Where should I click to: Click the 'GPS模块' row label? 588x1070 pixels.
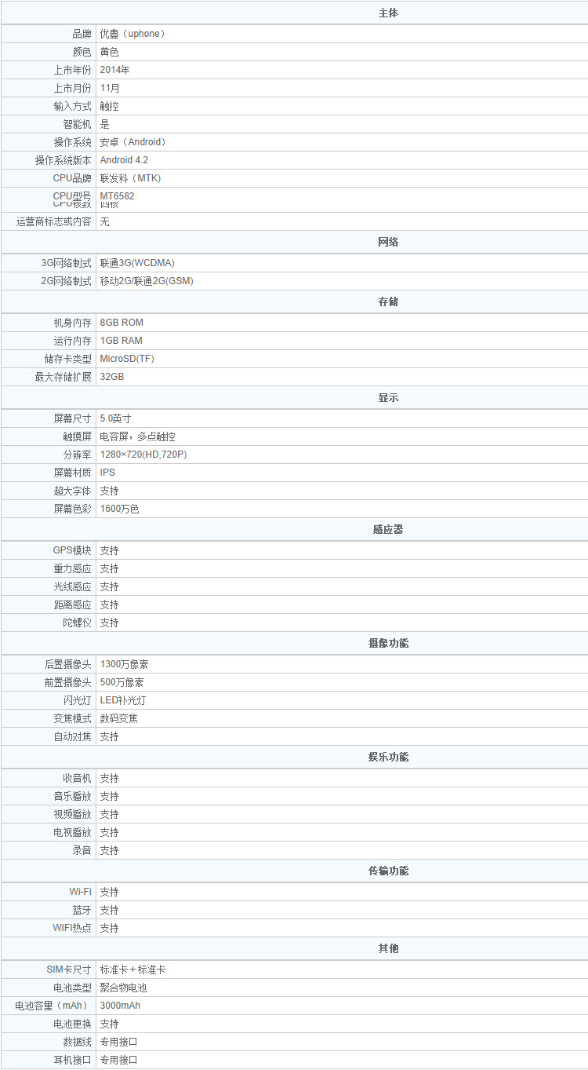point(72,550)
